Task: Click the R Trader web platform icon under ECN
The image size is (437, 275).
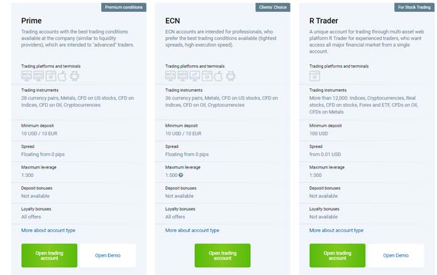Action: [x=207, y=76]
